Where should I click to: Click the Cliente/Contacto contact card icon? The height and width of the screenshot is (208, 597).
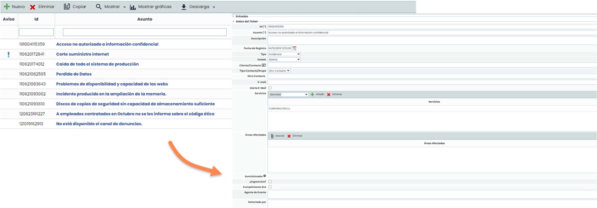coord(264,65)
